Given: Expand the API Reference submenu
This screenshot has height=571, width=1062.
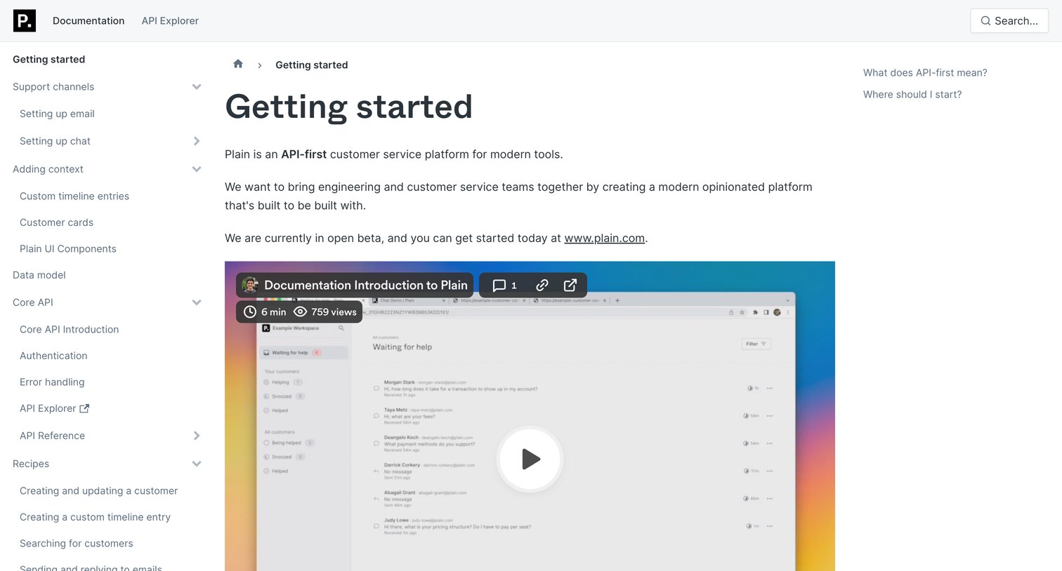Looking at the screenshot, I should click(197, 436).
